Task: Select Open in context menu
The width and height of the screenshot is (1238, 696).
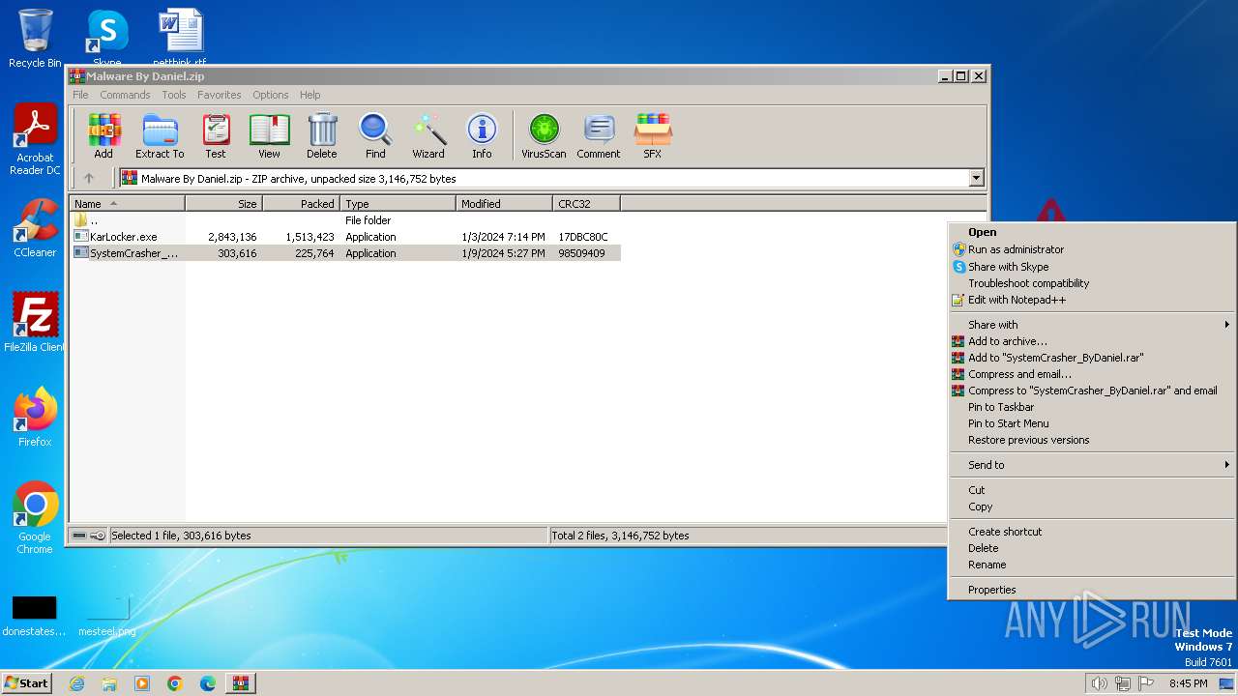Action: [1092, 232]
